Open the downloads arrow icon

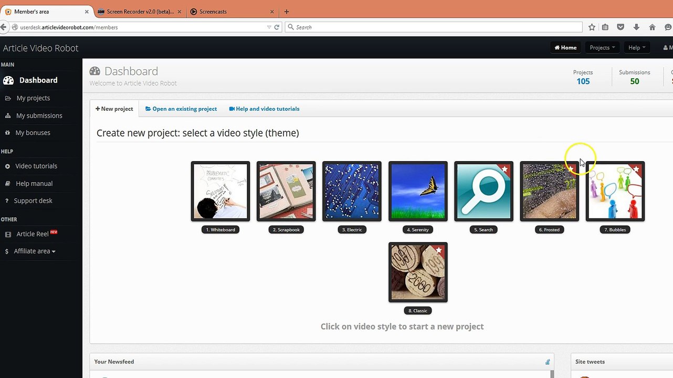pos(636,27)
